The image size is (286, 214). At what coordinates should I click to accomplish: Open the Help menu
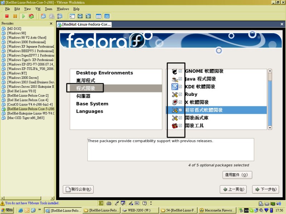click(x=77, y=9)
